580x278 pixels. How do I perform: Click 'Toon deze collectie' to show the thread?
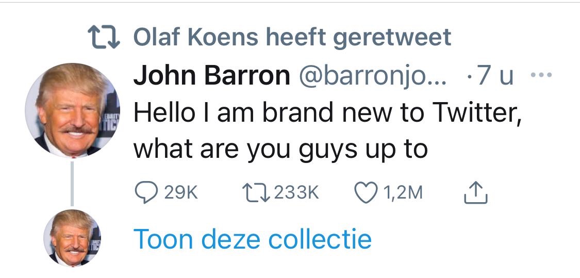[x=252, y=239]
